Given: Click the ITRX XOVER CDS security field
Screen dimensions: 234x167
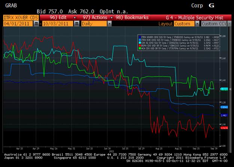Looking at the screenshot, I should [x=21, y=18].
